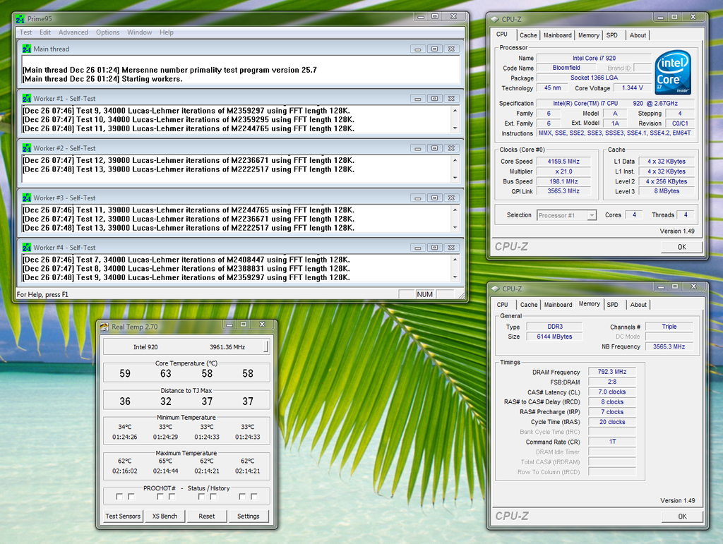The width and height of the screenshot is (723, 544).
Task: Click the Worker #2 log scroll-up arrow
Action: tap(455, 160)
